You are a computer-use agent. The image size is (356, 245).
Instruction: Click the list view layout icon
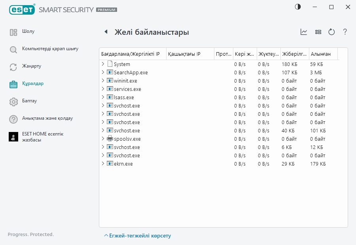[x=318, y=32]
